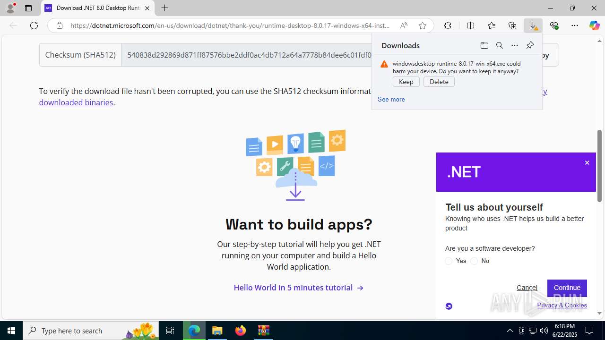Select Yes for software developer
Image resolution: width=605 pixels, height=340 pixels.
[x=449, y=261]
